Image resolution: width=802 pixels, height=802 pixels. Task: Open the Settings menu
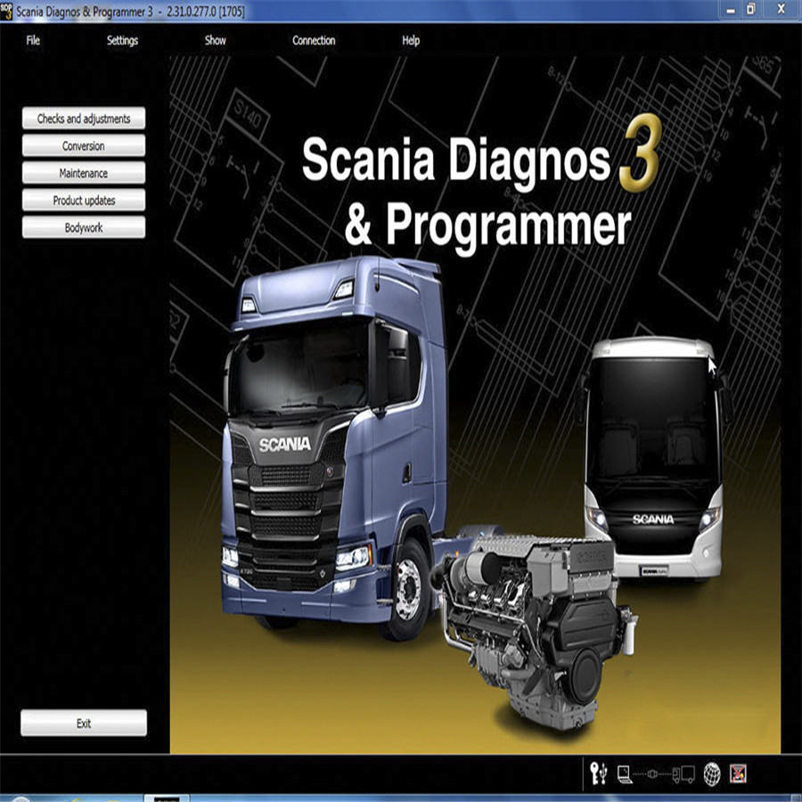click(122, 40)
